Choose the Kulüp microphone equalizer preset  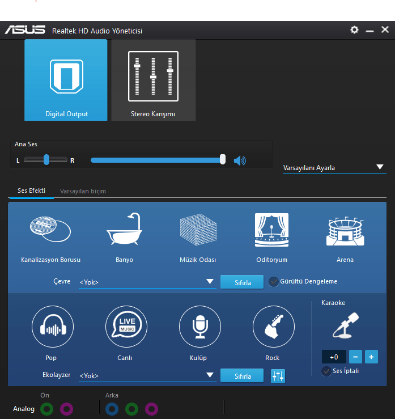[x=200, y=327]
